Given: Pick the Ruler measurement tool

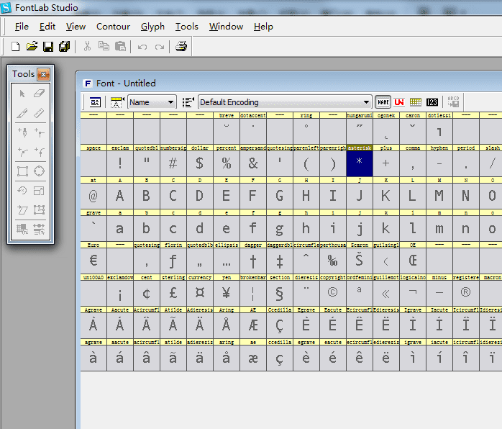Looking at the screenshot, I should tap(40, 113).
